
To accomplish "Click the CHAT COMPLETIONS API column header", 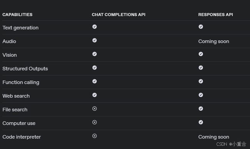I will tap(118, 15).
